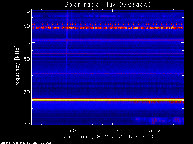Click the 15:12 time axis label

pos(153,130)
